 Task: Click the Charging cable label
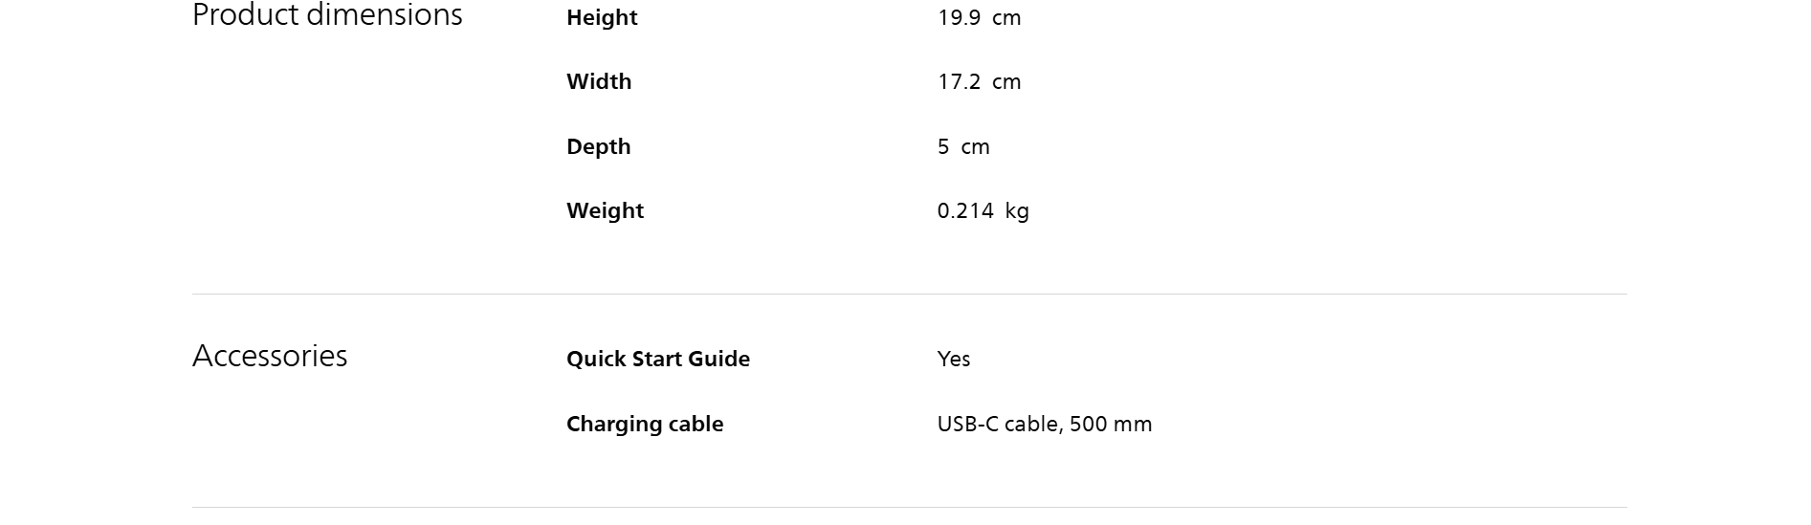(x=645, y=425)
